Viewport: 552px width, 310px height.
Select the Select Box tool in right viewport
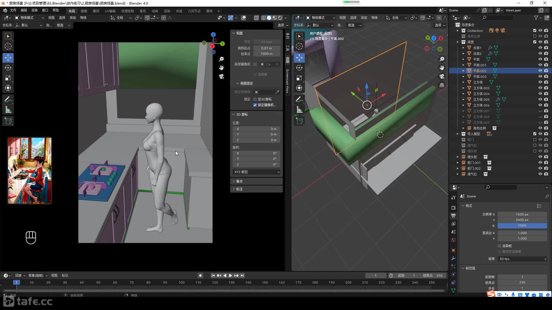(299, 36)
